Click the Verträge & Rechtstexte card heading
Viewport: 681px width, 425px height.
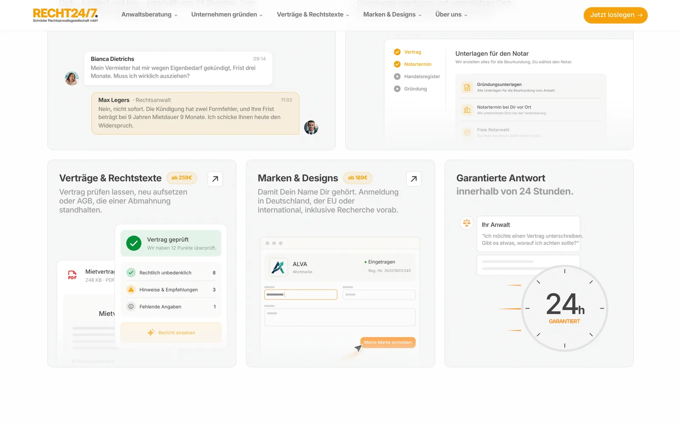[x=110, y=178]
